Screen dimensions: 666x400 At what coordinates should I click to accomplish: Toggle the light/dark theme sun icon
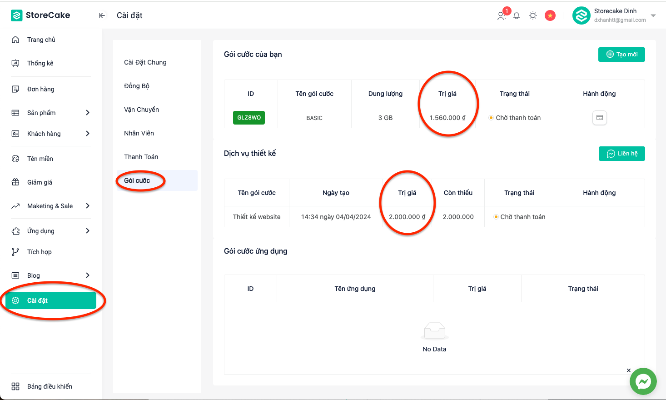pyautogui.click(x=533, y=15)
